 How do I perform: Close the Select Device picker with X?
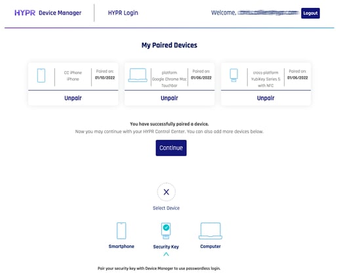pos(166,192)
